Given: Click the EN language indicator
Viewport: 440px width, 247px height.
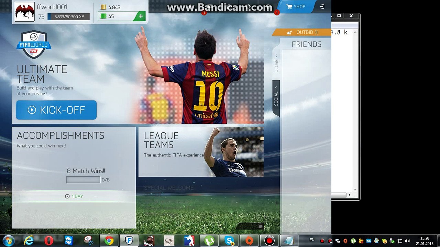Looking at the screenshot, I should pyautogui.click(x=312, y=240).
